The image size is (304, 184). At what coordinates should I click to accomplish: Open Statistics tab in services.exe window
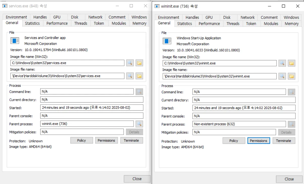pos(32,23)
